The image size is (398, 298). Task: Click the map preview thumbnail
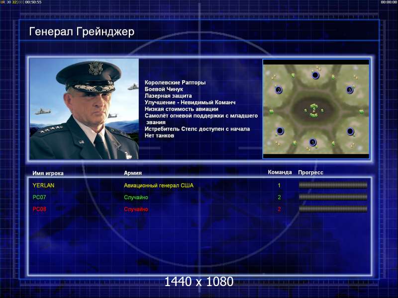[316, 109]
